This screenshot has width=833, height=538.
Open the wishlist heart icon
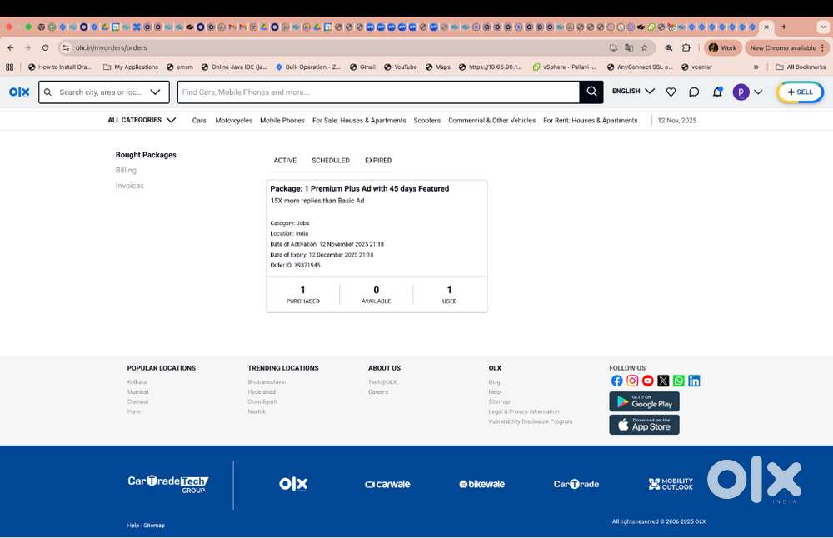click(x=671, y=92)
